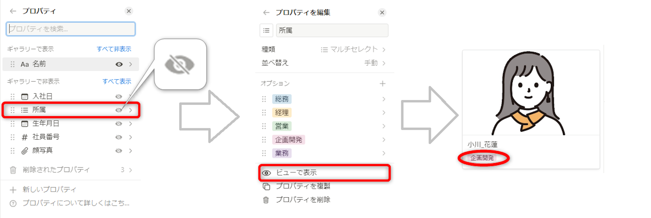
Task: Click すべて非表示 link
Action: (x=114, y=49)
